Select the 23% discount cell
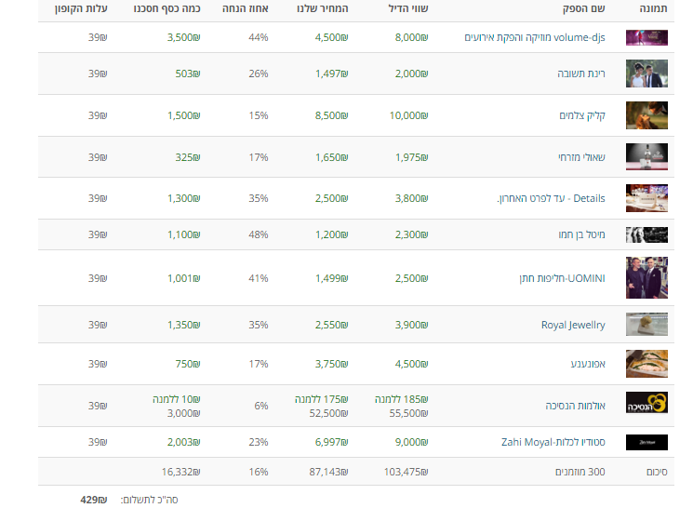Viewport: 693px width, 508px height. (258, 442)
